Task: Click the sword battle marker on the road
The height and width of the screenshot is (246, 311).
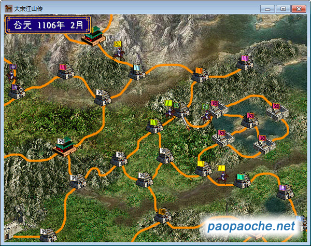Action: click(186, 124)
